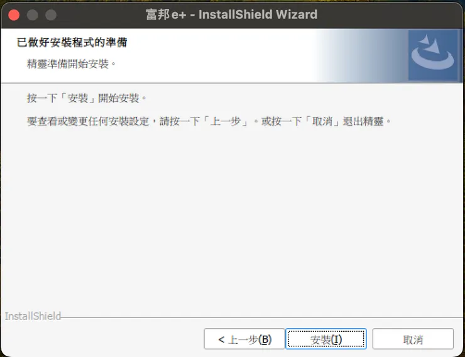Image resolution: width=465 pixels, height=357 pixels.
Task: Click the InstallShield arrow-disc logo icon
Action: coord(433,55)
